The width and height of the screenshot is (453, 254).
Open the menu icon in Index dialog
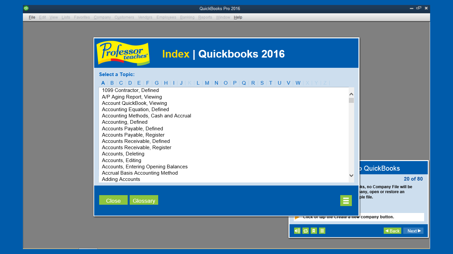click(x=346, y=200)
